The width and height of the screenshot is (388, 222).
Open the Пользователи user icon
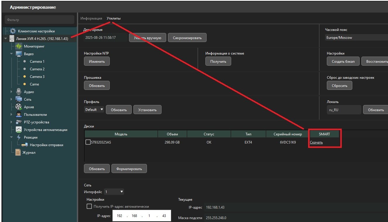[x=19, y=114]
